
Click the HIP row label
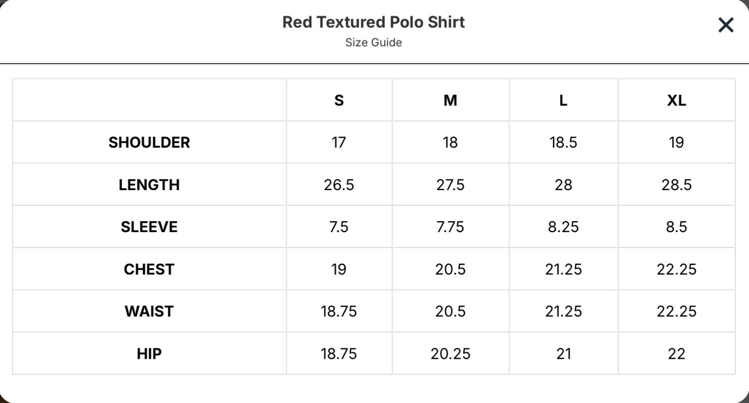pyautogui.click(x=149, y=354)
